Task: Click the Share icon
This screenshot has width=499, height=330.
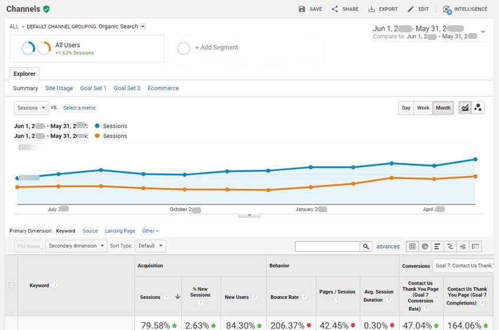Action: pos(335,9)
